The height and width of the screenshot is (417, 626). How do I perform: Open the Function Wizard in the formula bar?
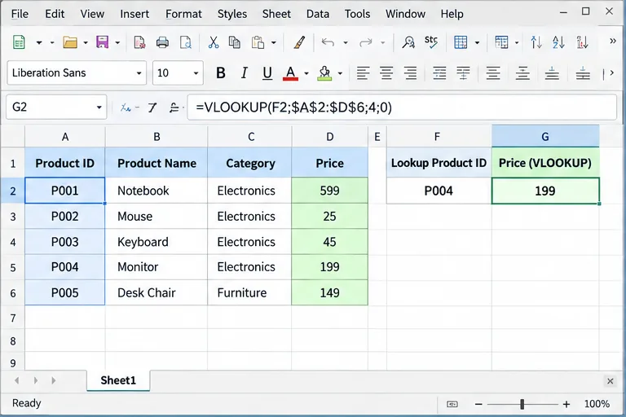(x=126, y=107)
